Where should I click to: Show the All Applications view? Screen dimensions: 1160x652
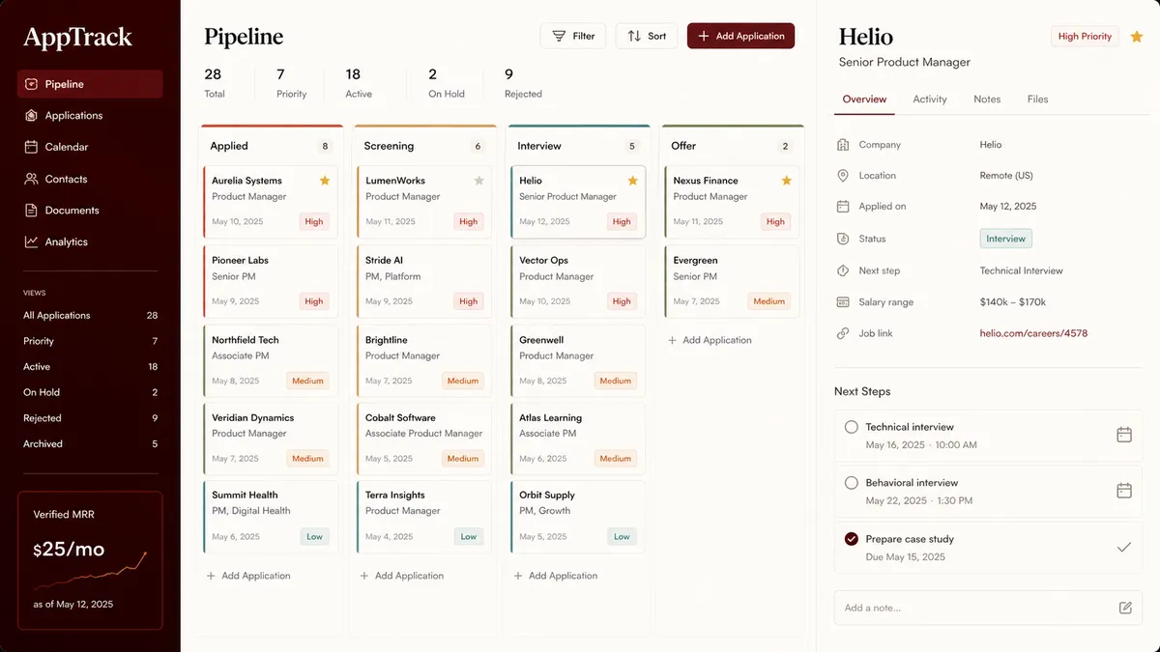click(90, 316)
